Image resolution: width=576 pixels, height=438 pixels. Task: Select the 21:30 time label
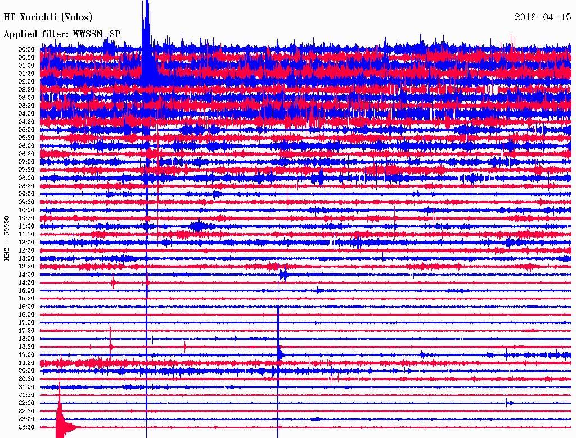point(26,395)
